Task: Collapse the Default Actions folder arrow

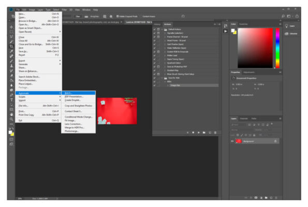Action: [x=162, y=29]
